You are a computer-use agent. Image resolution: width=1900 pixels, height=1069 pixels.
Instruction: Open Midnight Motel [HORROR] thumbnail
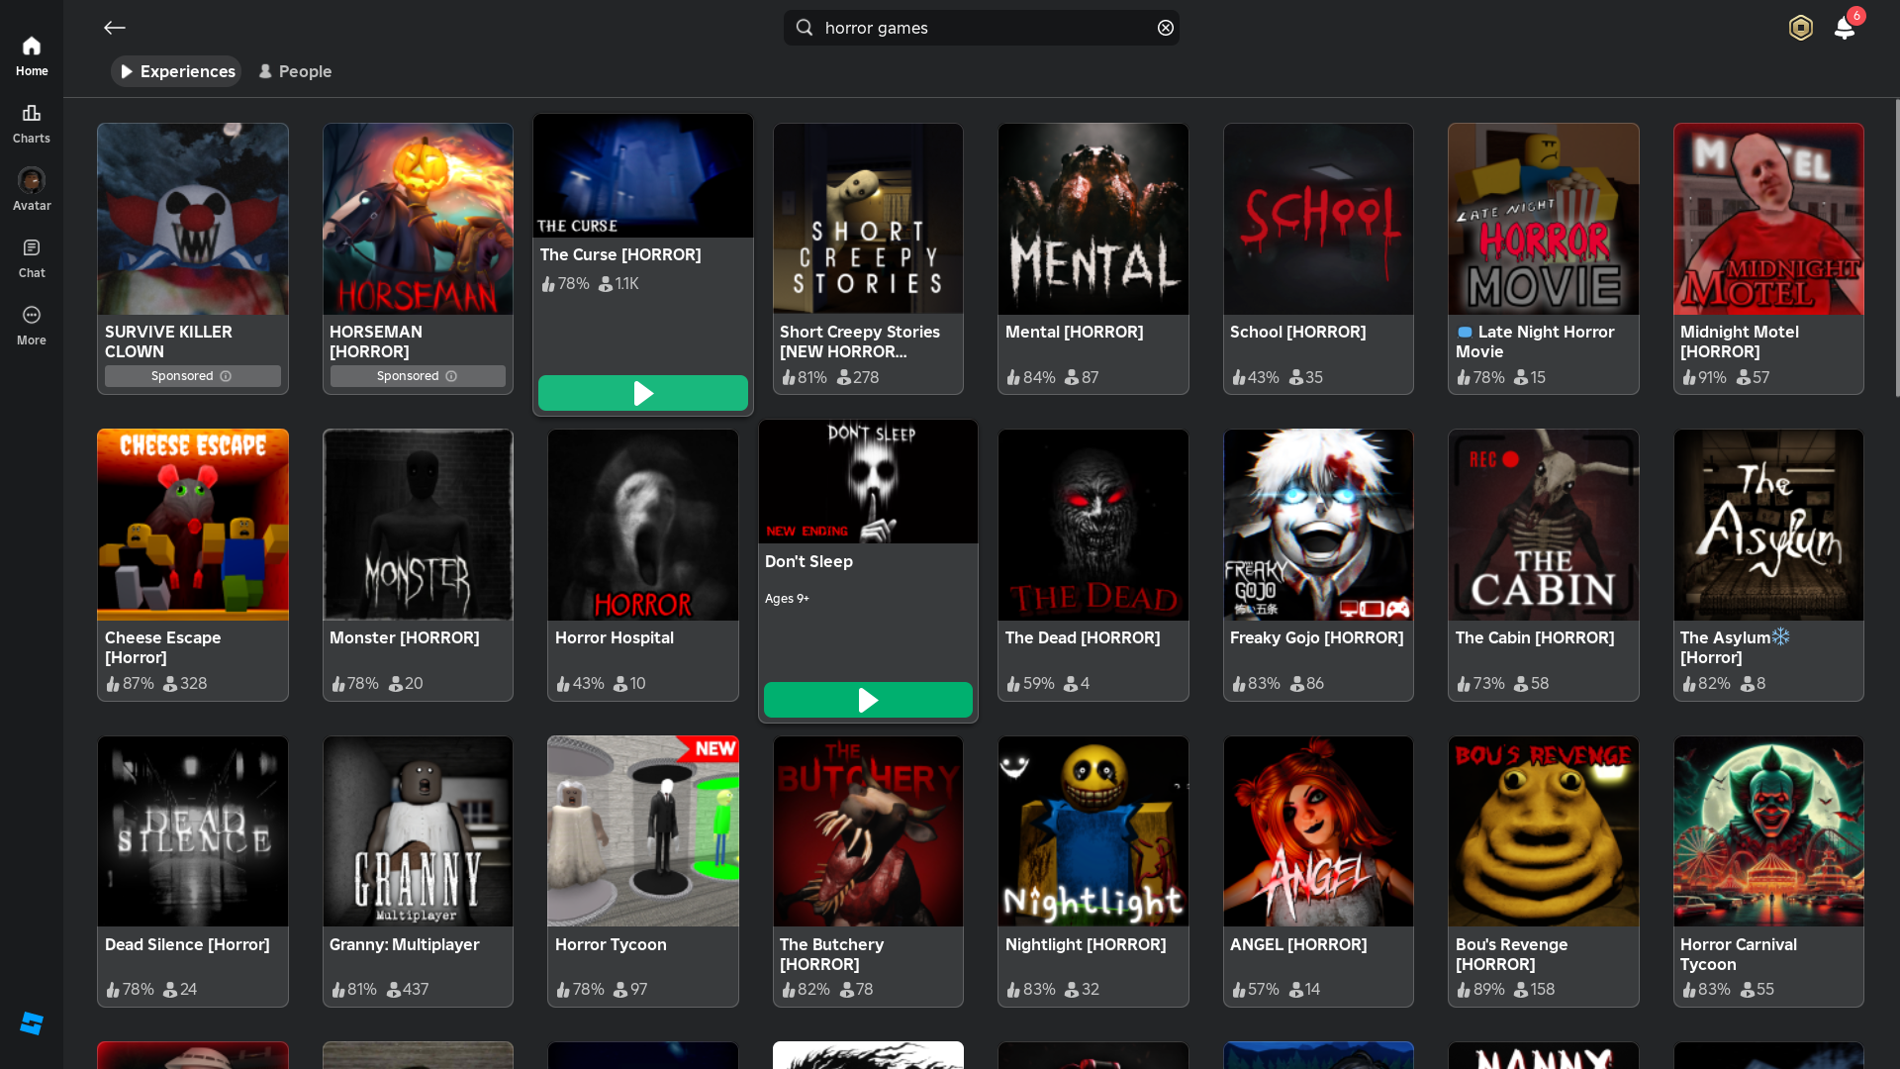1768,219
